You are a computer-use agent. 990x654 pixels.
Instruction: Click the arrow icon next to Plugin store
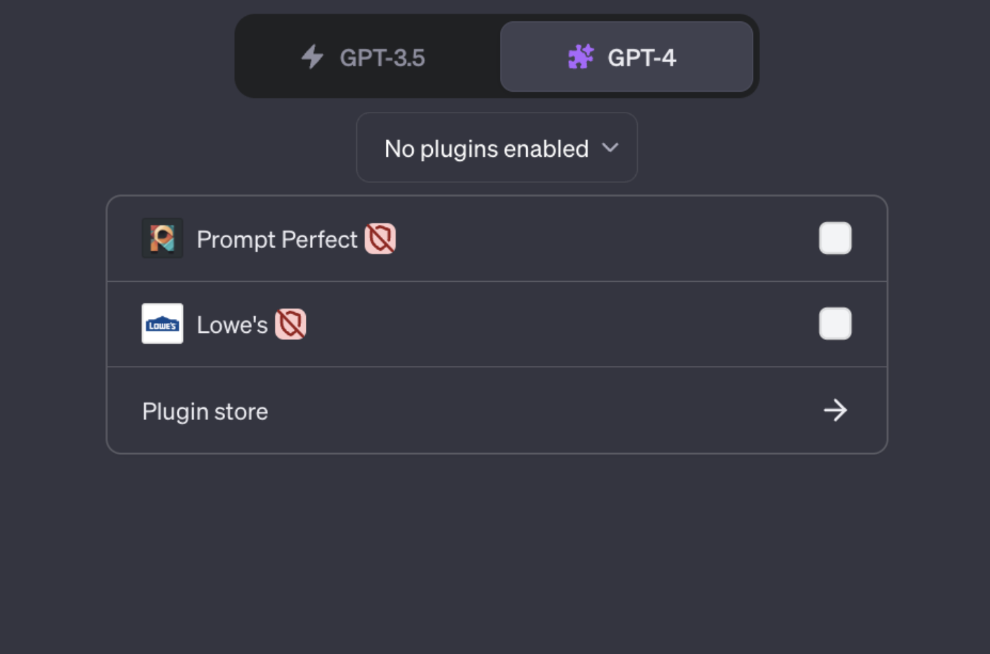point(835,410)
